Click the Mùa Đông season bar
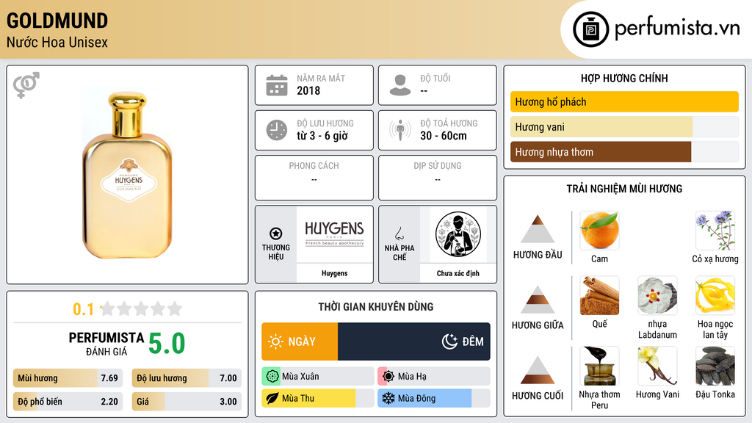The image size is (752, 423). [434, 398]
